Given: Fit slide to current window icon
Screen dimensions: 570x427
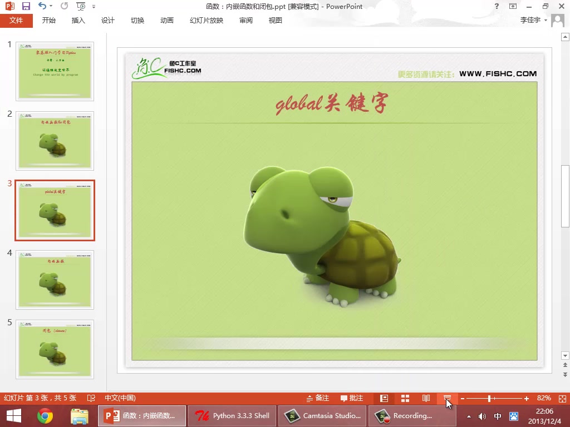Looking at the screenshot, I should click(562, 398).
